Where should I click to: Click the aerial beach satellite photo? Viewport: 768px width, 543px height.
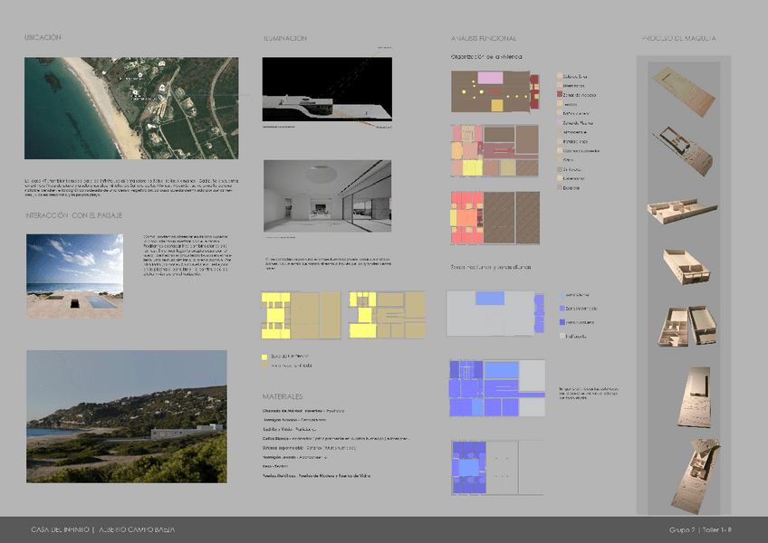coord(131,109)
